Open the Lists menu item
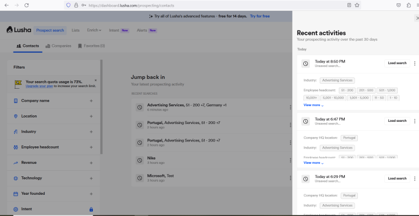The height and width of the screenshot is (216, 419). point(76,30)
